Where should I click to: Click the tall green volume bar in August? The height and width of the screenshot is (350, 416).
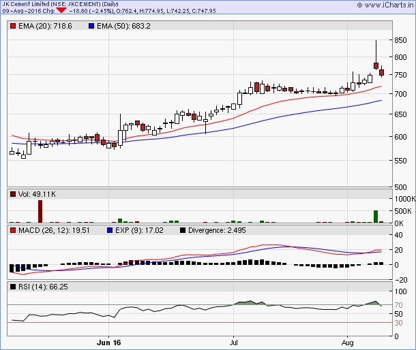[376, 217]
